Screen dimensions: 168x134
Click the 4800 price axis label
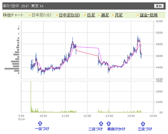pyautogui.click(x=159, y=44)
